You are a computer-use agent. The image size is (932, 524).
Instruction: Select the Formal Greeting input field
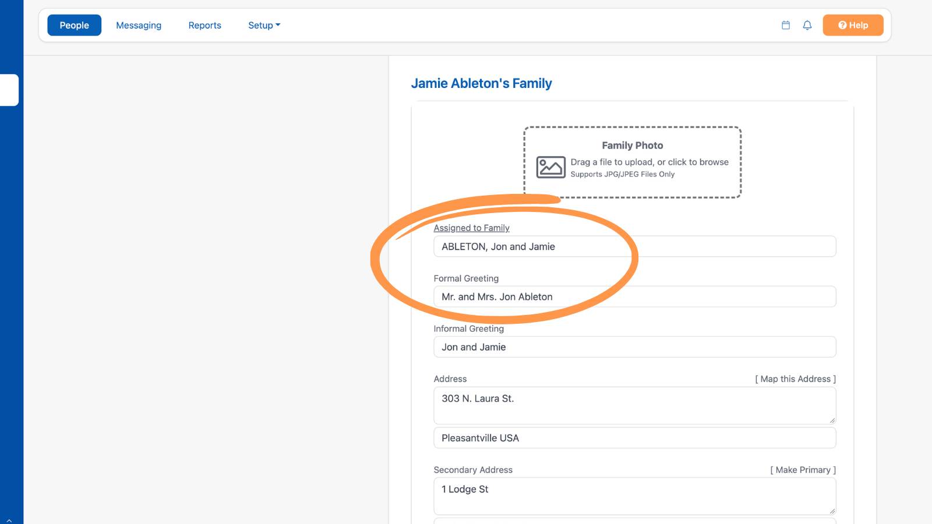pos(635,296)
